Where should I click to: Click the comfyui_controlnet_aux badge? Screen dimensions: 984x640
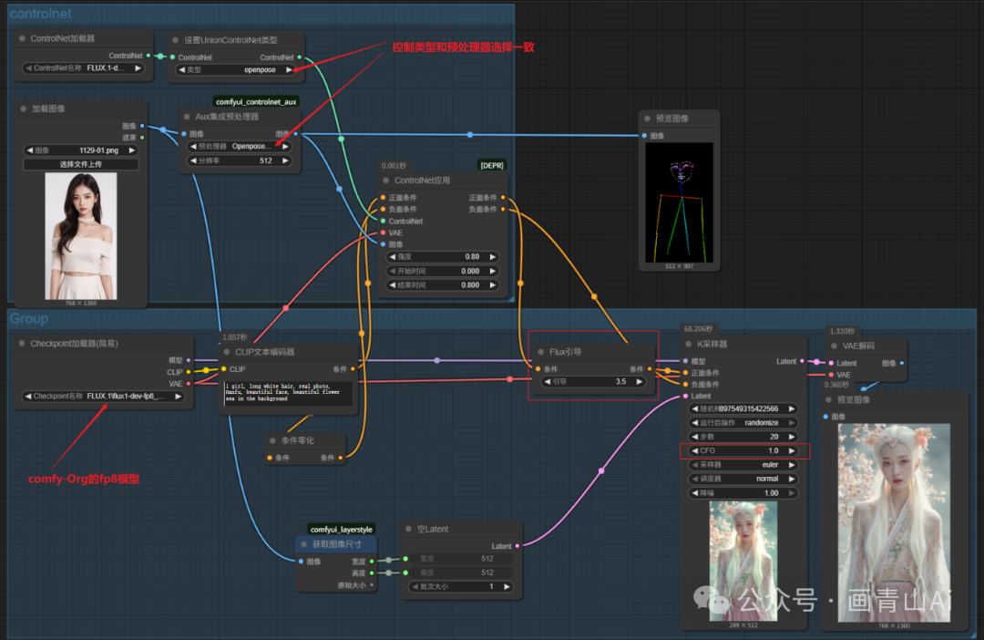[x=256, y=102]
